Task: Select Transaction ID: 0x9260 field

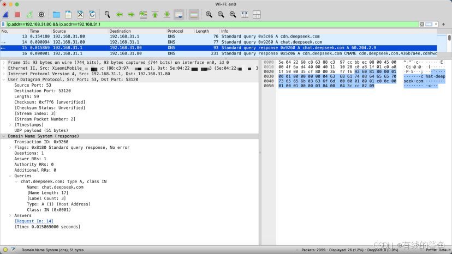Action: [41, 142]
